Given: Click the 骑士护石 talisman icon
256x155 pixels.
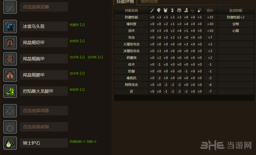Looking at the screenshot, I should [x=10, y=143].
